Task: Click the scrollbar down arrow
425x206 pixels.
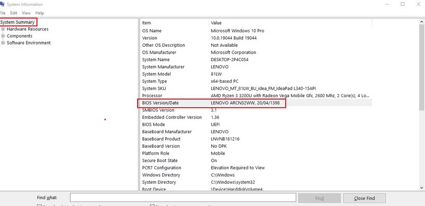Action: pyautogui.click(x=421, y=187)
